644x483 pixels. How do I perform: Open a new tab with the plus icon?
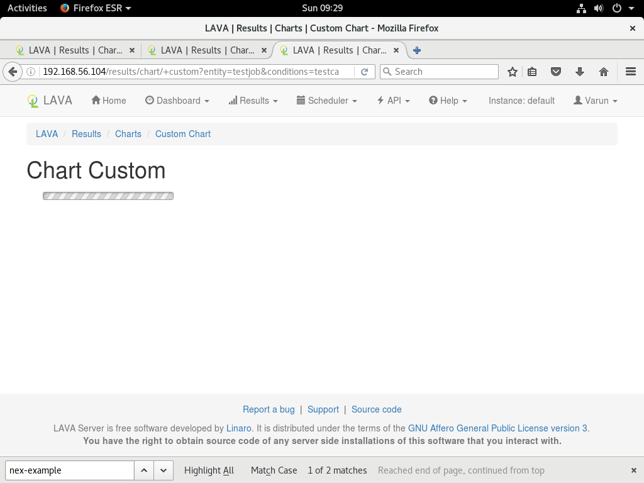[417, 50]
